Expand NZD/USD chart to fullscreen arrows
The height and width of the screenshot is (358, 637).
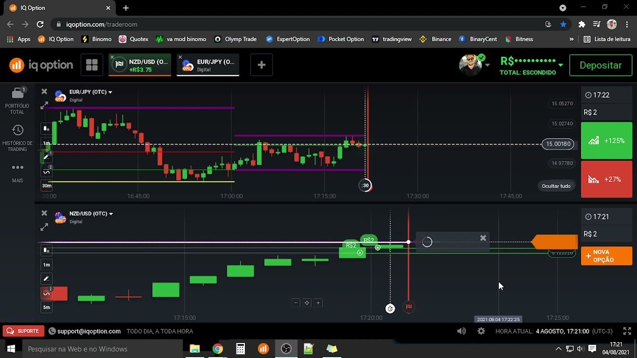[44, 227]
